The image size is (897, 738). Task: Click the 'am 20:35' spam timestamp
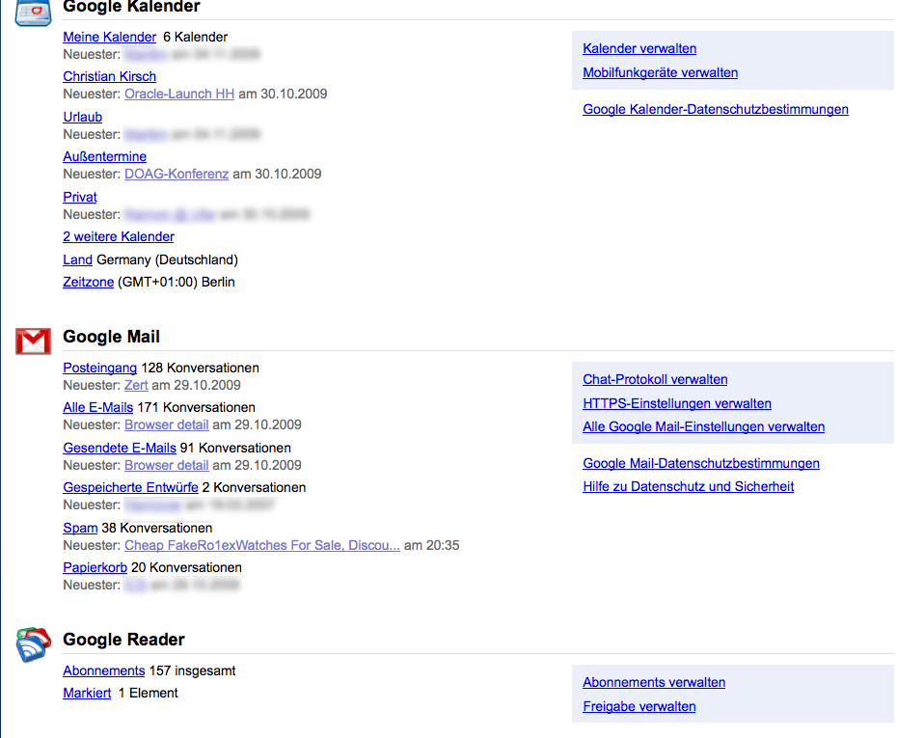431,545
